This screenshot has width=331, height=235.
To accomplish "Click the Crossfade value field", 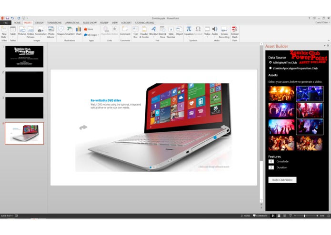I will 271,161.
